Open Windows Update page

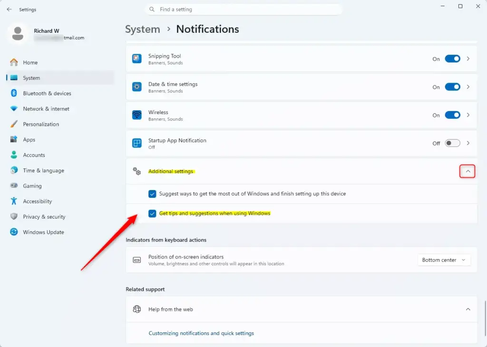[60, 232]
